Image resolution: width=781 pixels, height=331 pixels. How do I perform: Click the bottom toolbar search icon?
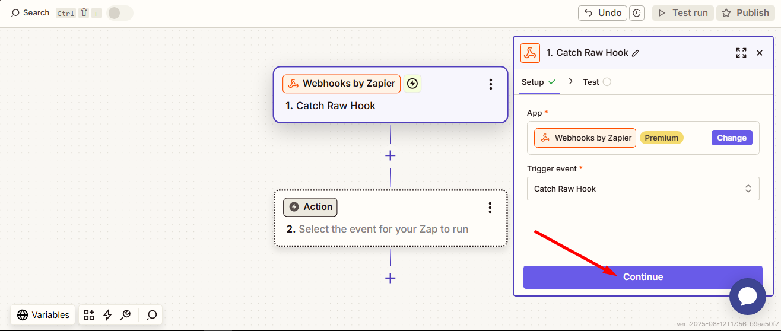click(x=152, y=315)
